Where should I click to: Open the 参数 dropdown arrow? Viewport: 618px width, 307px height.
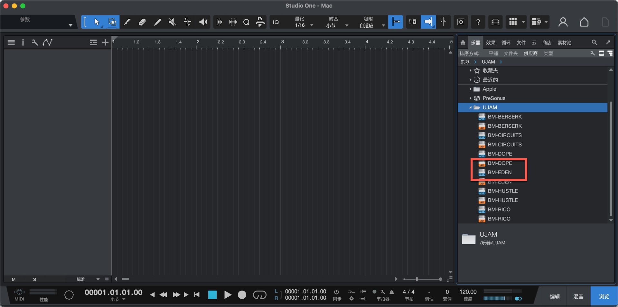tap(70, 25)
